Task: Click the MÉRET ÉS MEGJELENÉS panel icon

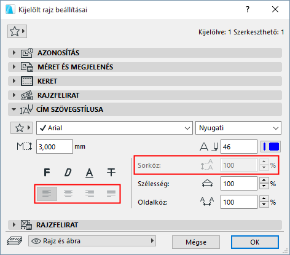Action: click(26, 67)
